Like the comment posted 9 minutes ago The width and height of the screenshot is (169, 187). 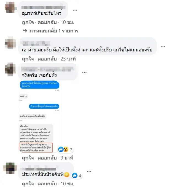pos(28,158)
